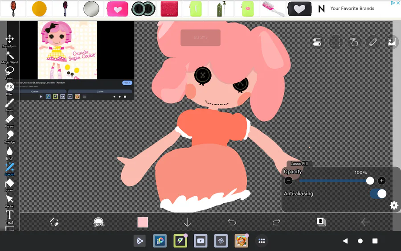The width and height of the screenshot is (401, 251).
Task: Open the Your Favorite Brands ad link
Action: click(x=352, y=8)
